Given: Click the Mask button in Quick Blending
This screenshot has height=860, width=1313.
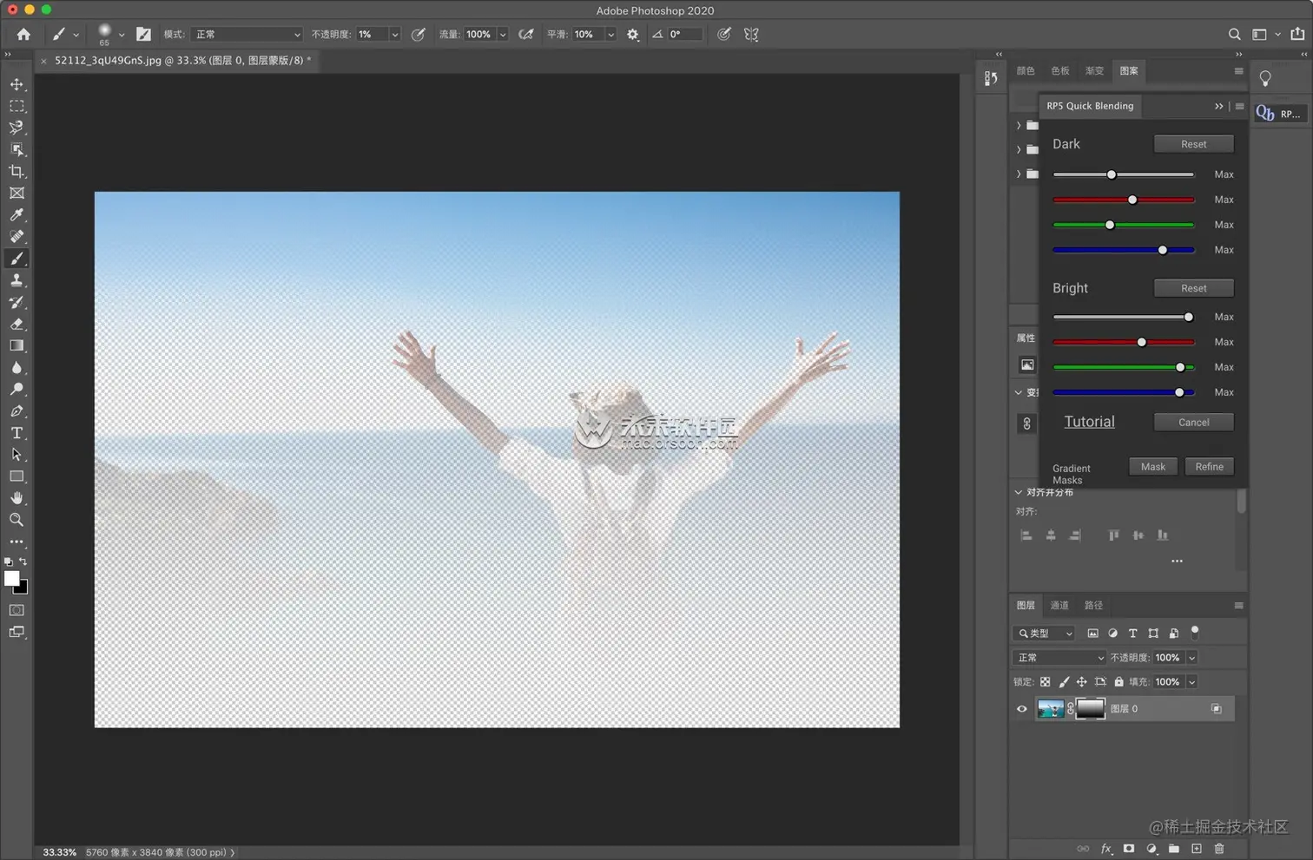Looking at the screenshot, I should point(1152,467).
